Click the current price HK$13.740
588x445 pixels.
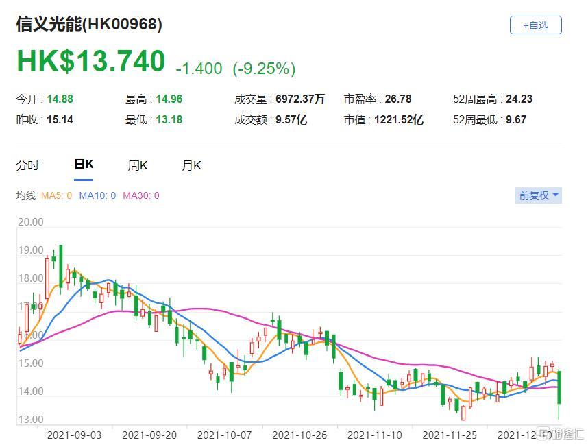[x=91, y=61]
